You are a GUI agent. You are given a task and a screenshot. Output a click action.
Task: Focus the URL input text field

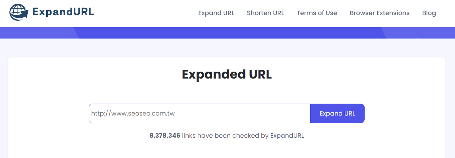coord(200,113)
